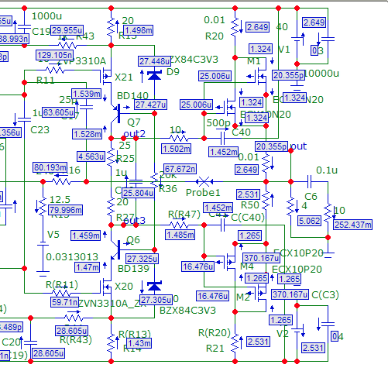388x385 pixels.
Task: Select the R25 resistor symbol
Action: pyautogui.click(x=111, y=156)
